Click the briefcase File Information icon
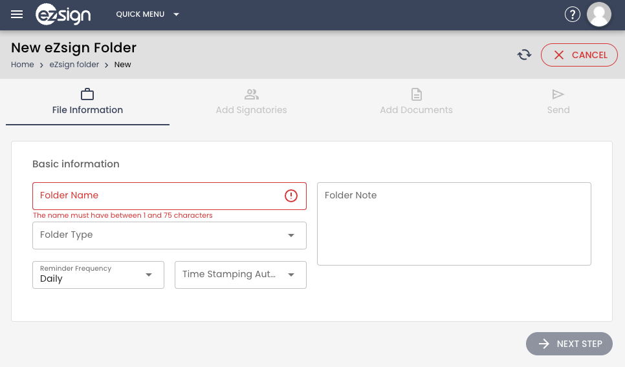 pyautogui.click(x=87, y=94)
